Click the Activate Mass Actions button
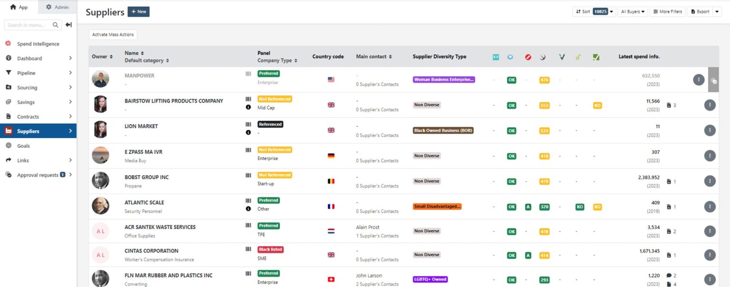This screenshot has height=287, width=730. (113, 34)
